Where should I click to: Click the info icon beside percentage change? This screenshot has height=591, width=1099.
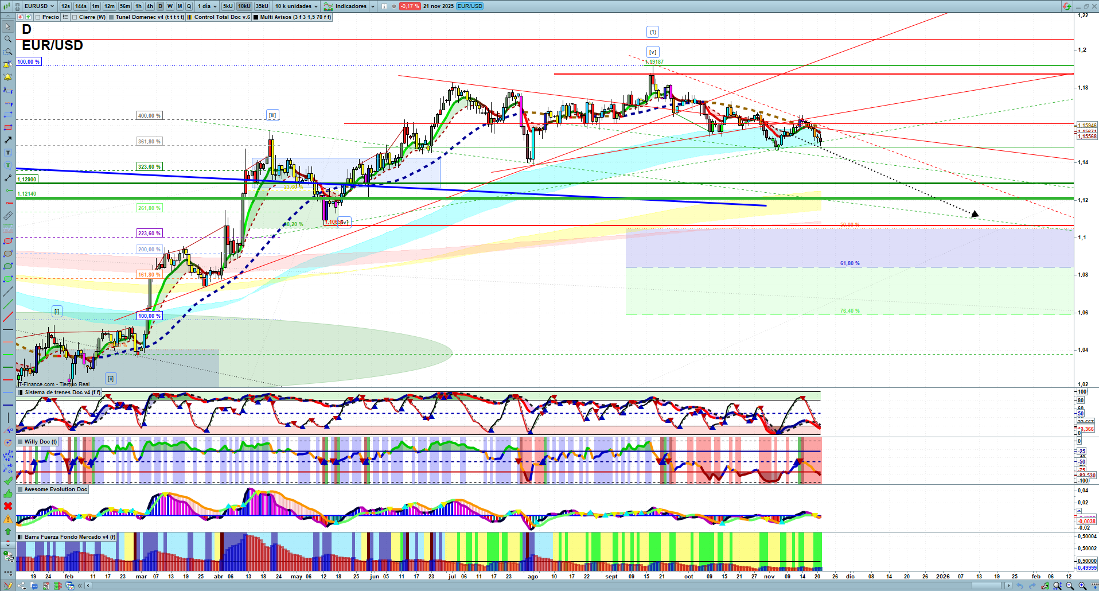pos(384,6)
